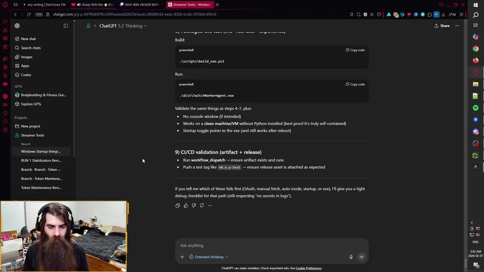Open the ad blocker shield icon

365,14
